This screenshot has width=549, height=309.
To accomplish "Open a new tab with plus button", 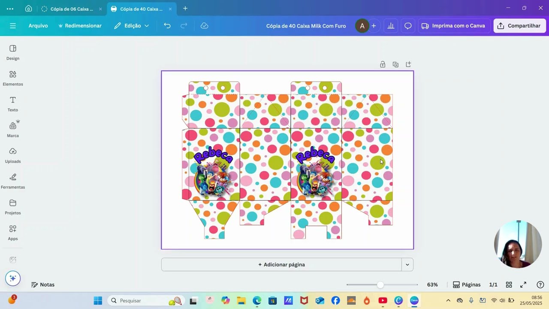I will [185, 9].
